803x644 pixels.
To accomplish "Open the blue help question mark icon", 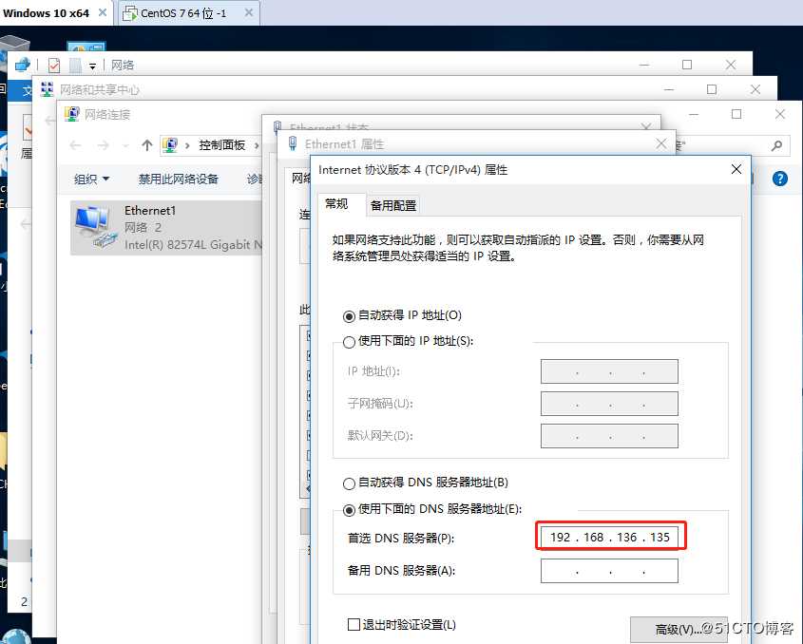I will [x=779, y=179].
